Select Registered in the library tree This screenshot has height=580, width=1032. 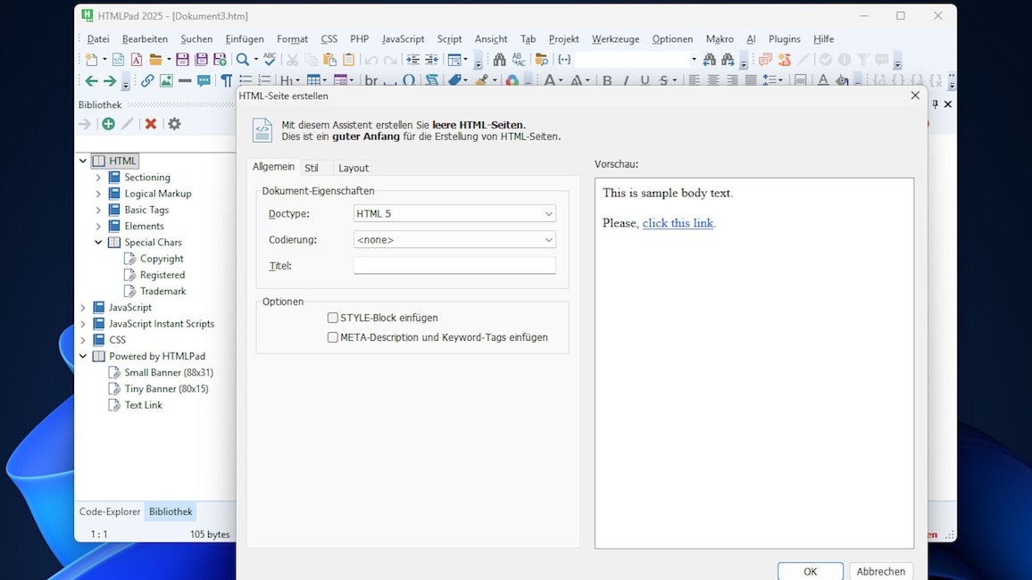[x=162, y=275]
